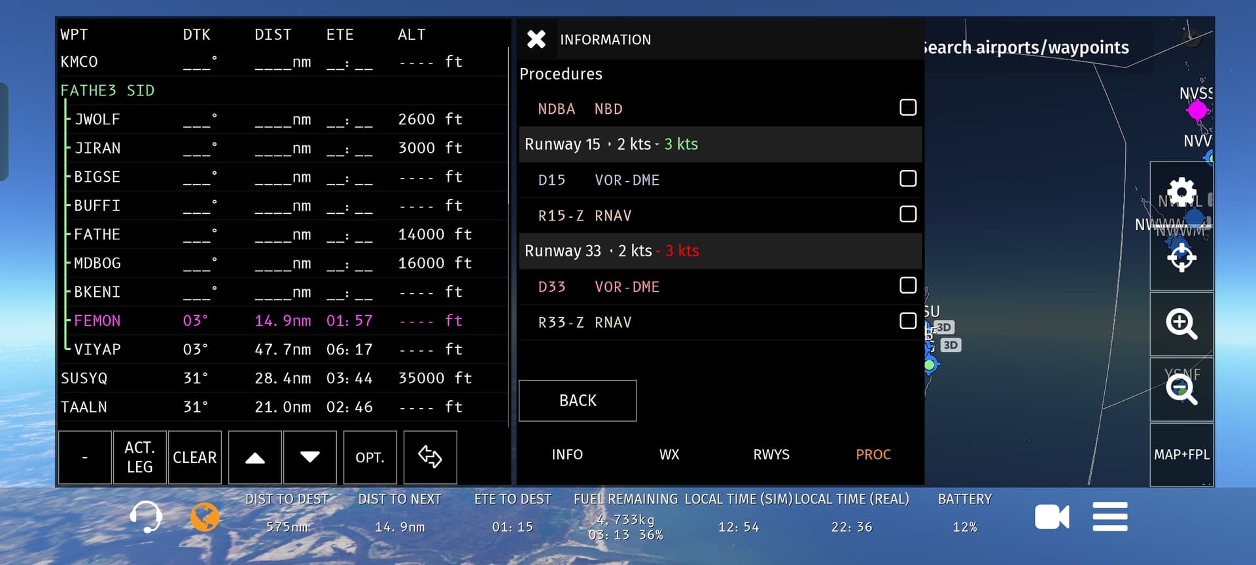Select the Runway 15 header row
This screenshot has width=1256, height=565.
(720, 144)
